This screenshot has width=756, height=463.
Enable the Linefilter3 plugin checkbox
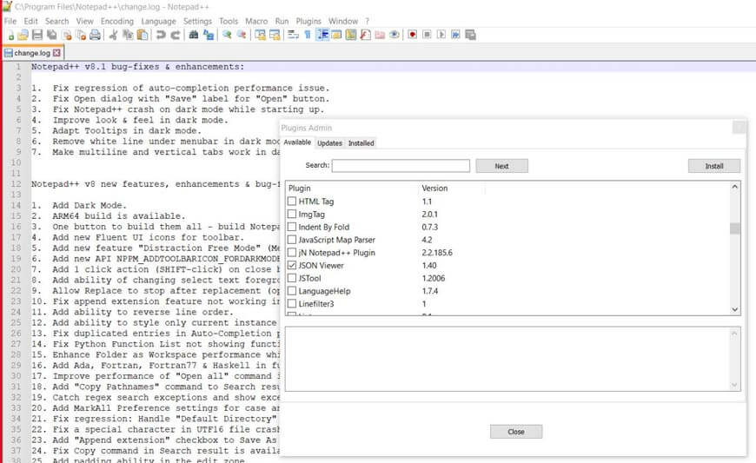coord(292,303)
